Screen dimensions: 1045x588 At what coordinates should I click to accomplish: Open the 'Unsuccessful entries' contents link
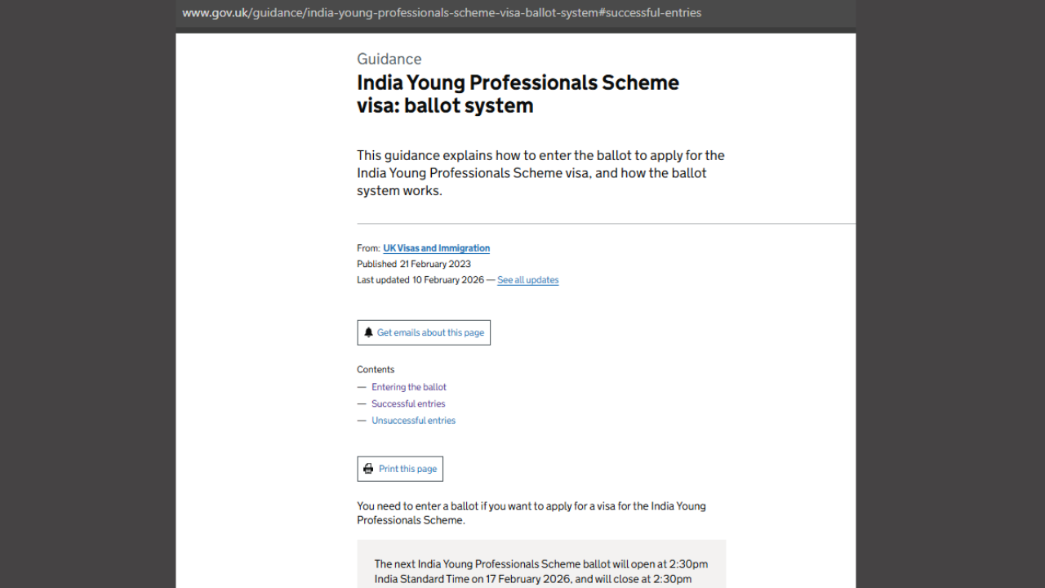pos(413,420)
